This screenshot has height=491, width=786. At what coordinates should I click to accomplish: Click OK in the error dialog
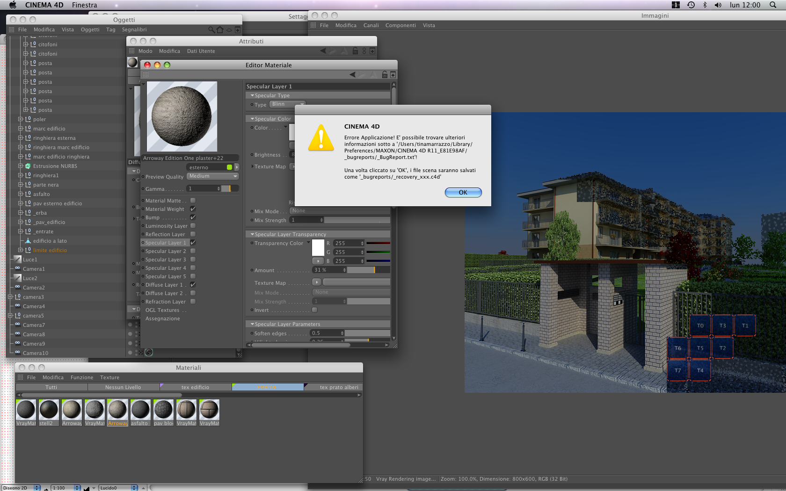click(x=463, y=192)
